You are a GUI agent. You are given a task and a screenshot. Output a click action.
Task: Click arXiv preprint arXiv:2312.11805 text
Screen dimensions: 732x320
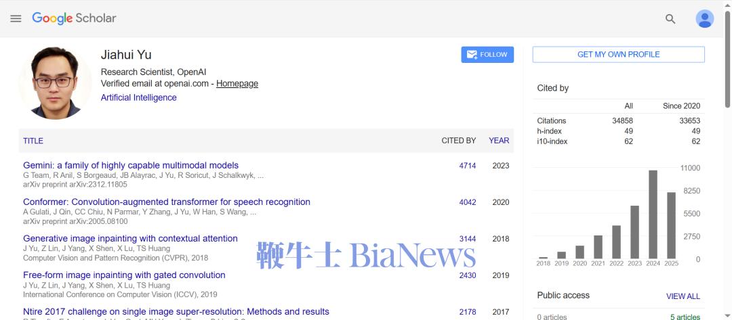coord(75,185)
